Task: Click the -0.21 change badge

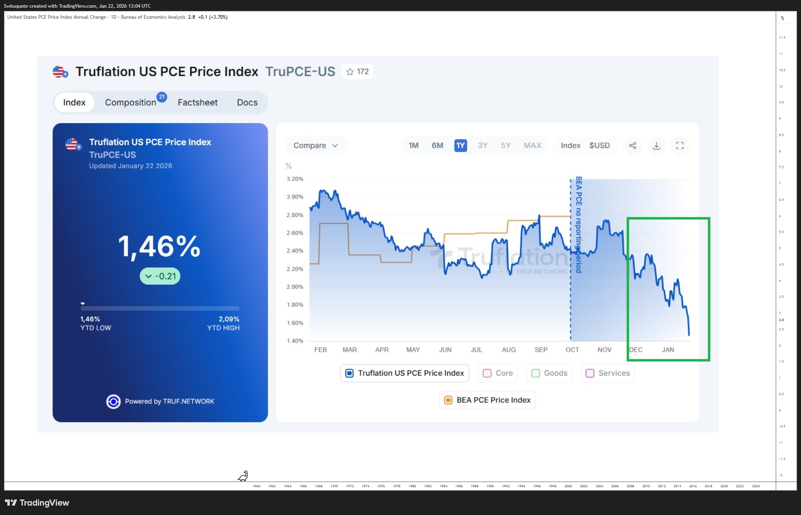Action: click(x=160, y=276)
